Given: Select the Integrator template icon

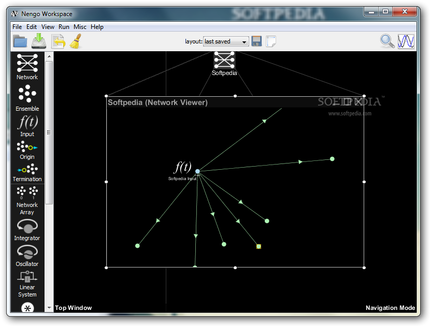Looking at the screenshot, I should [x=27, y=226].
